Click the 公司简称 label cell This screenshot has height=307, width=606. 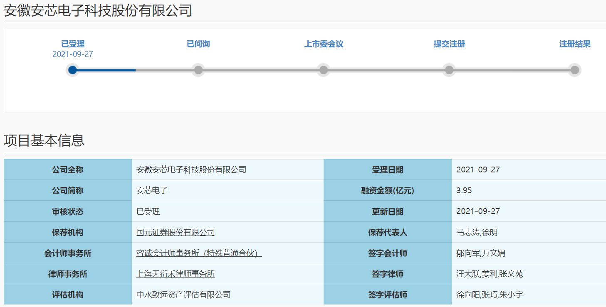tap(68, 191)
